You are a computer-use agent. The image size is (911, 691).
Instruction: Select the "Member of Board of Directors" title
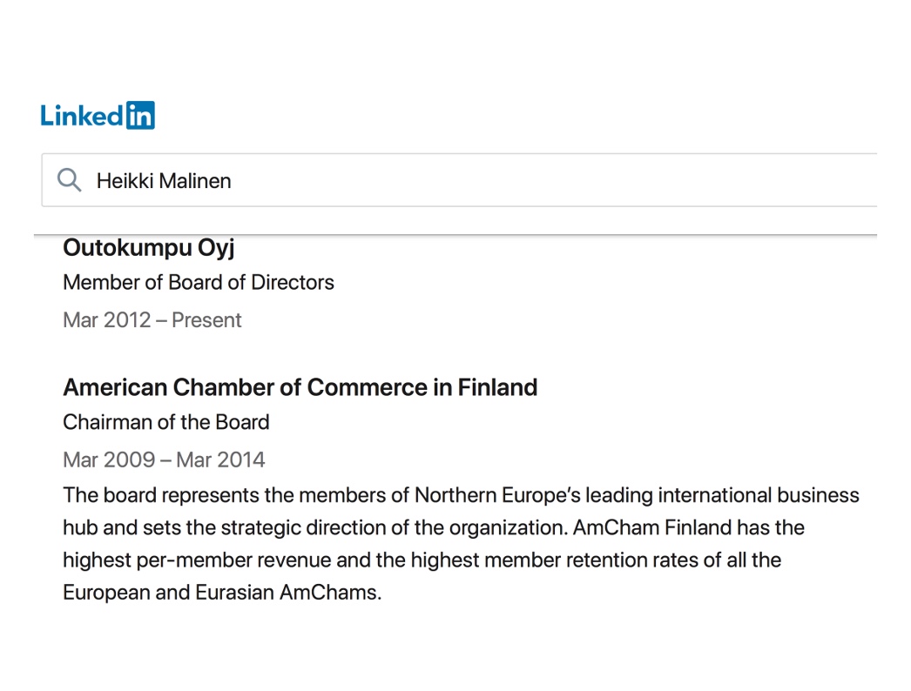199,283
